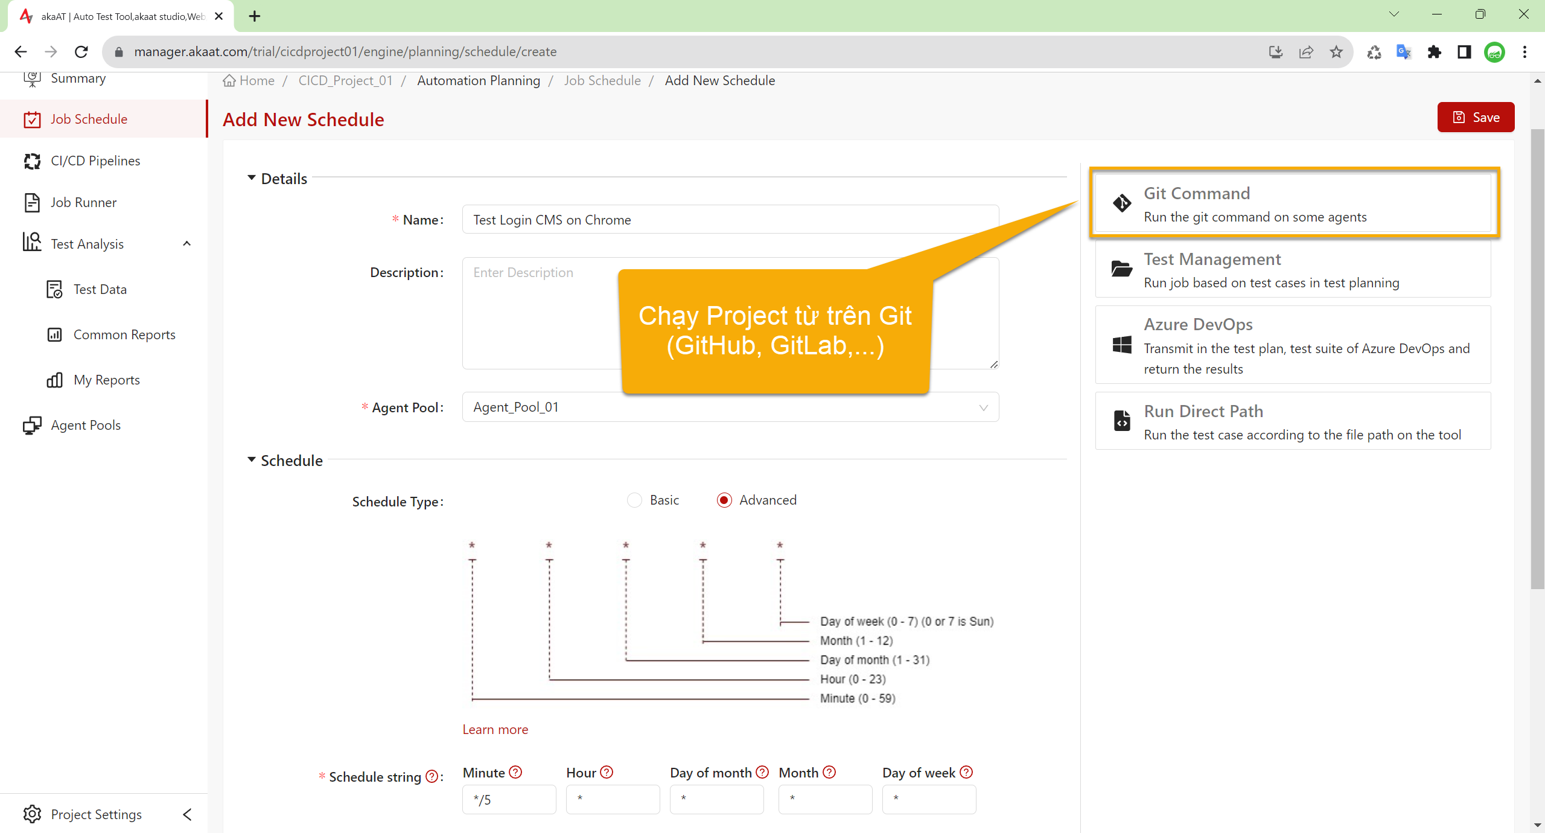This screenshot has height=833, width=1545.
Task: Click the Run Direct Path file icon
Action: pos(1122,421)
